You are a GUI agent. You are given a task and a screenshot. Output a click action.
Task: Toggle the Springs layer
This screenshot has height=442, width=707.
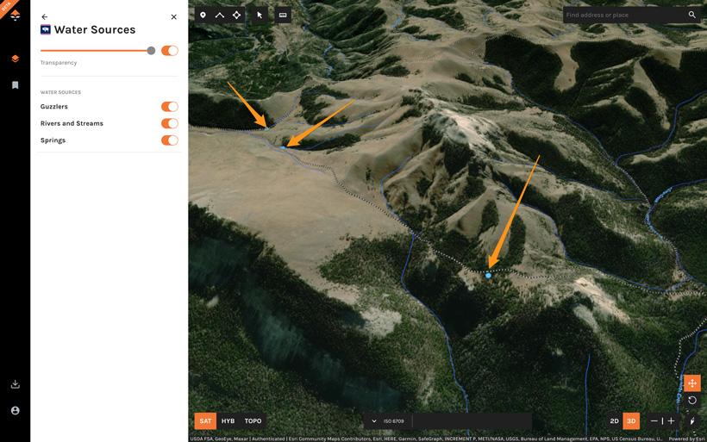pyautogui.click(x=170, y=140)
